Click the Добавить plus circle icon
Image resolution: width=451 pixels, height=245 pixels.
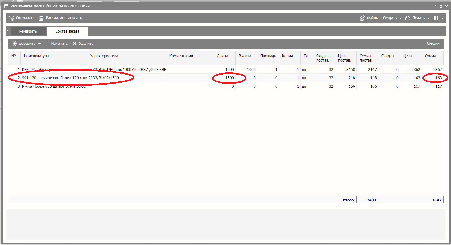coord(14,44)
